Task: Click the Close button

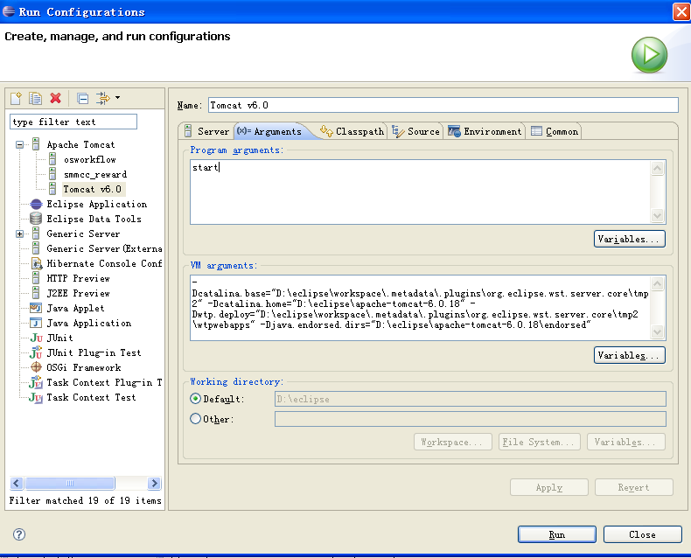Action: coord(642,534)
